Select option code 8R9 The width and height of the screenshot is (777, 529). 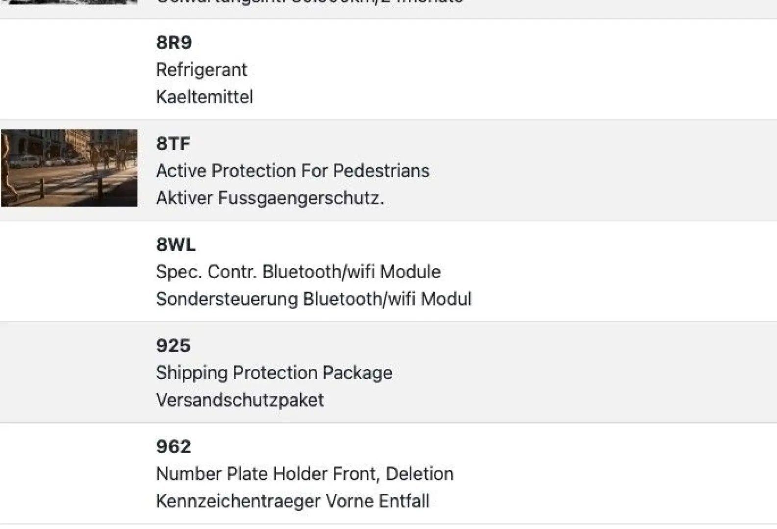174,43
